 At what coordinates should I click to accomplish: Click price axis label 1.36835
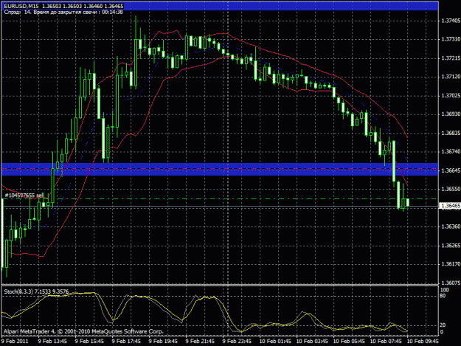pyautogui.click(x=451, y=134)
